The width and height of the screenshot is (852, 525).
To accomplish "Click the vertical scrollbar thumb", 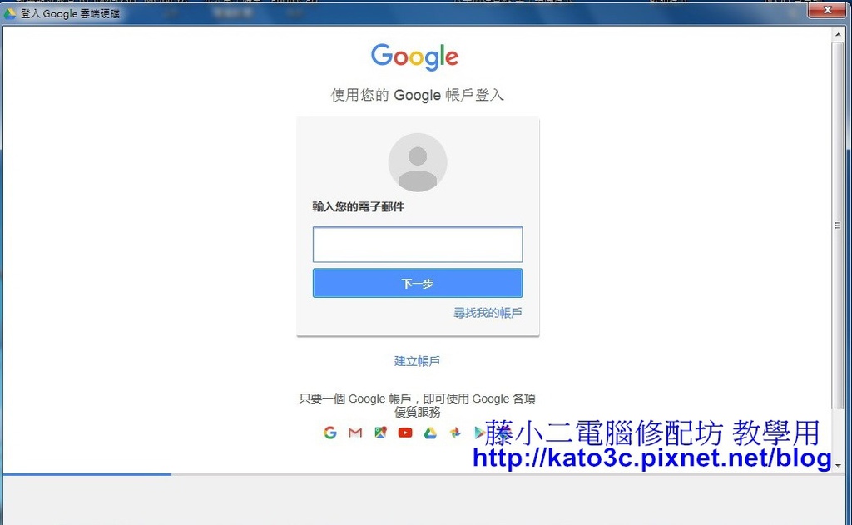I will point(838,225).
